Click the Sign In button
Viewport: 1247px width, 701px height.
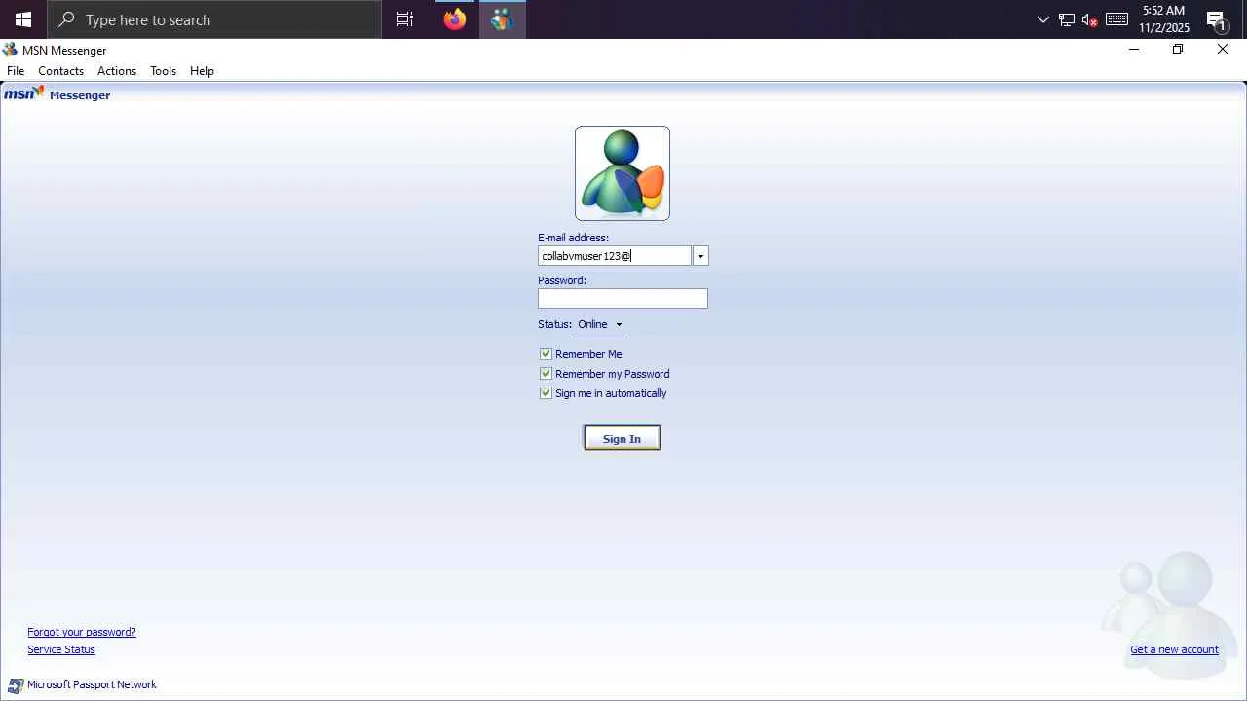(623, 438)
